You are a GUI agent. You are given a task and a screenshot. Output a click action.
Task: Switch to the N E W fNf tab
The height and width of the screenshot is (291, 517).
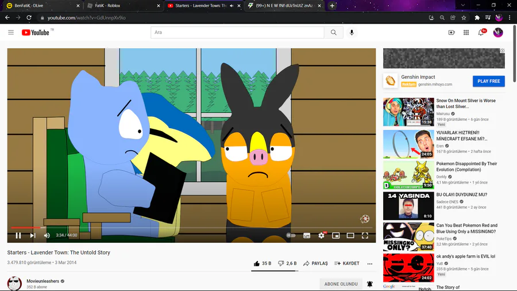[x=284, y=6]
